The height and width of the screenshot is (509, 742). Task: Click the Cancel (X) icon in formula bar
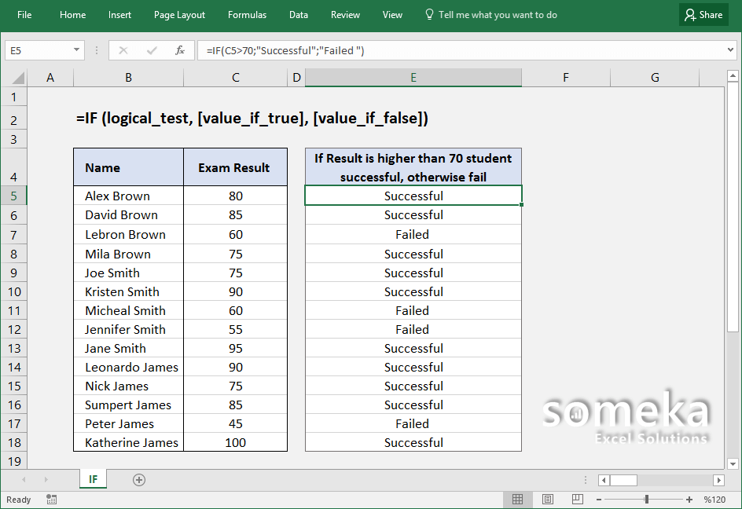[x=123, y=49]
